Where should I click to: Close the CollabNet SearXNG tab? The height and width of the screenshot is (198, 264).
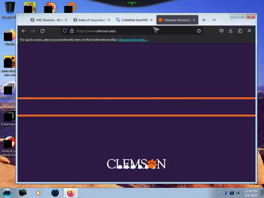click(x=151, y=20)
